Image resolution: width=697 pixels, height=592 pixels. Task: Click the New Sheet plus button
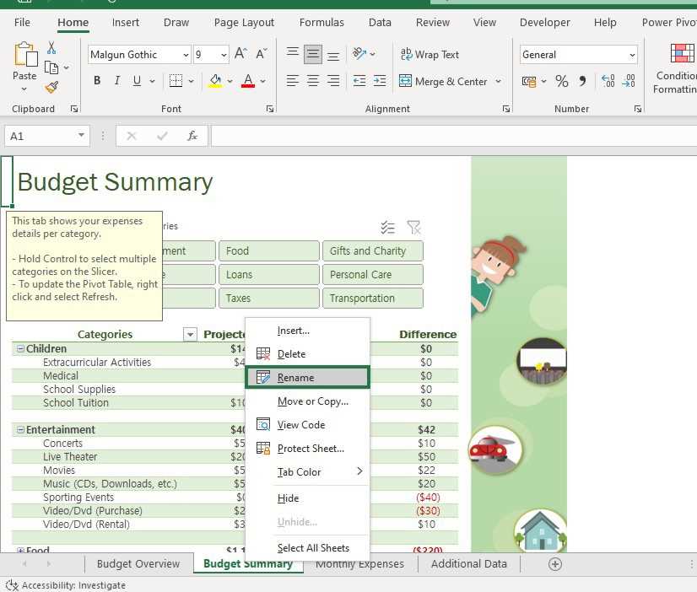pos(555,564)
